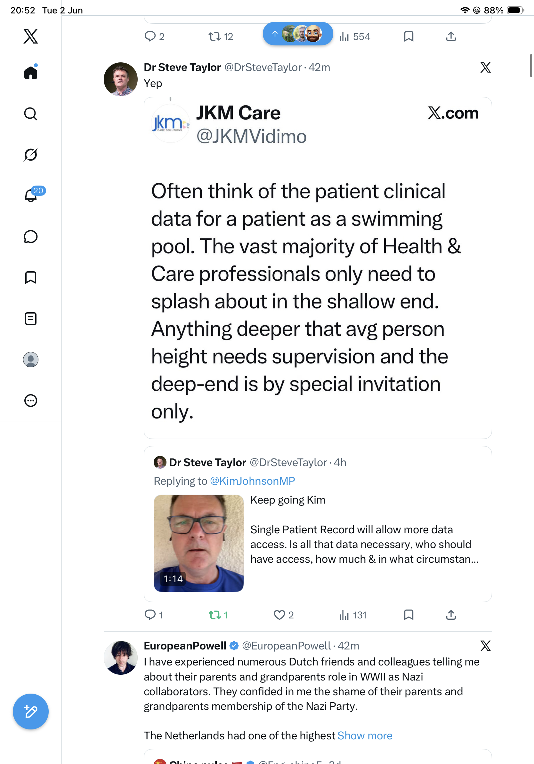Open the Profile avatar in sidebar
This screenshot has height=764, width=534.
click(31, 359)
